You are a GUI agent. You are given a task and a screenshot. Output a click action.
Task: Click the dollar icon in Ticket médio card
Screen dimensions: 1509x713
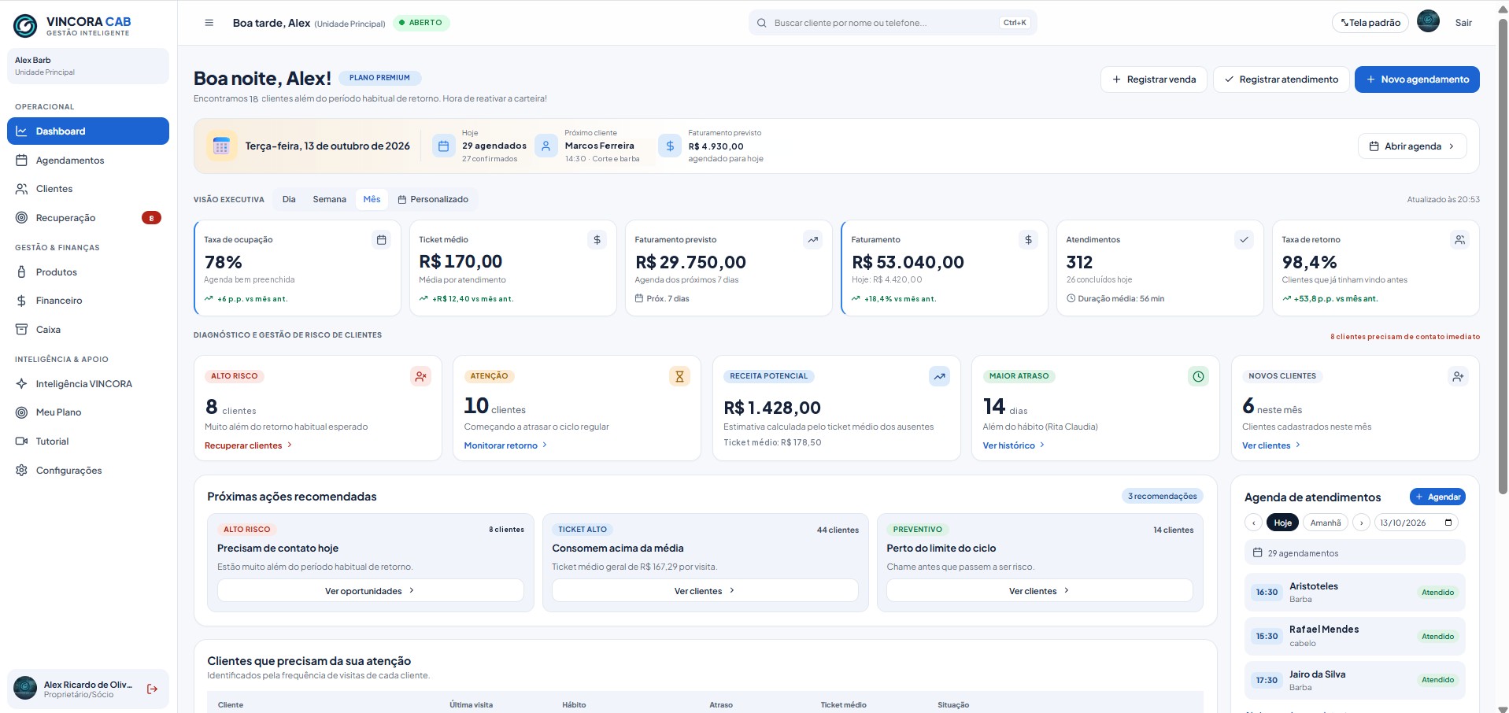coord(597,240)
